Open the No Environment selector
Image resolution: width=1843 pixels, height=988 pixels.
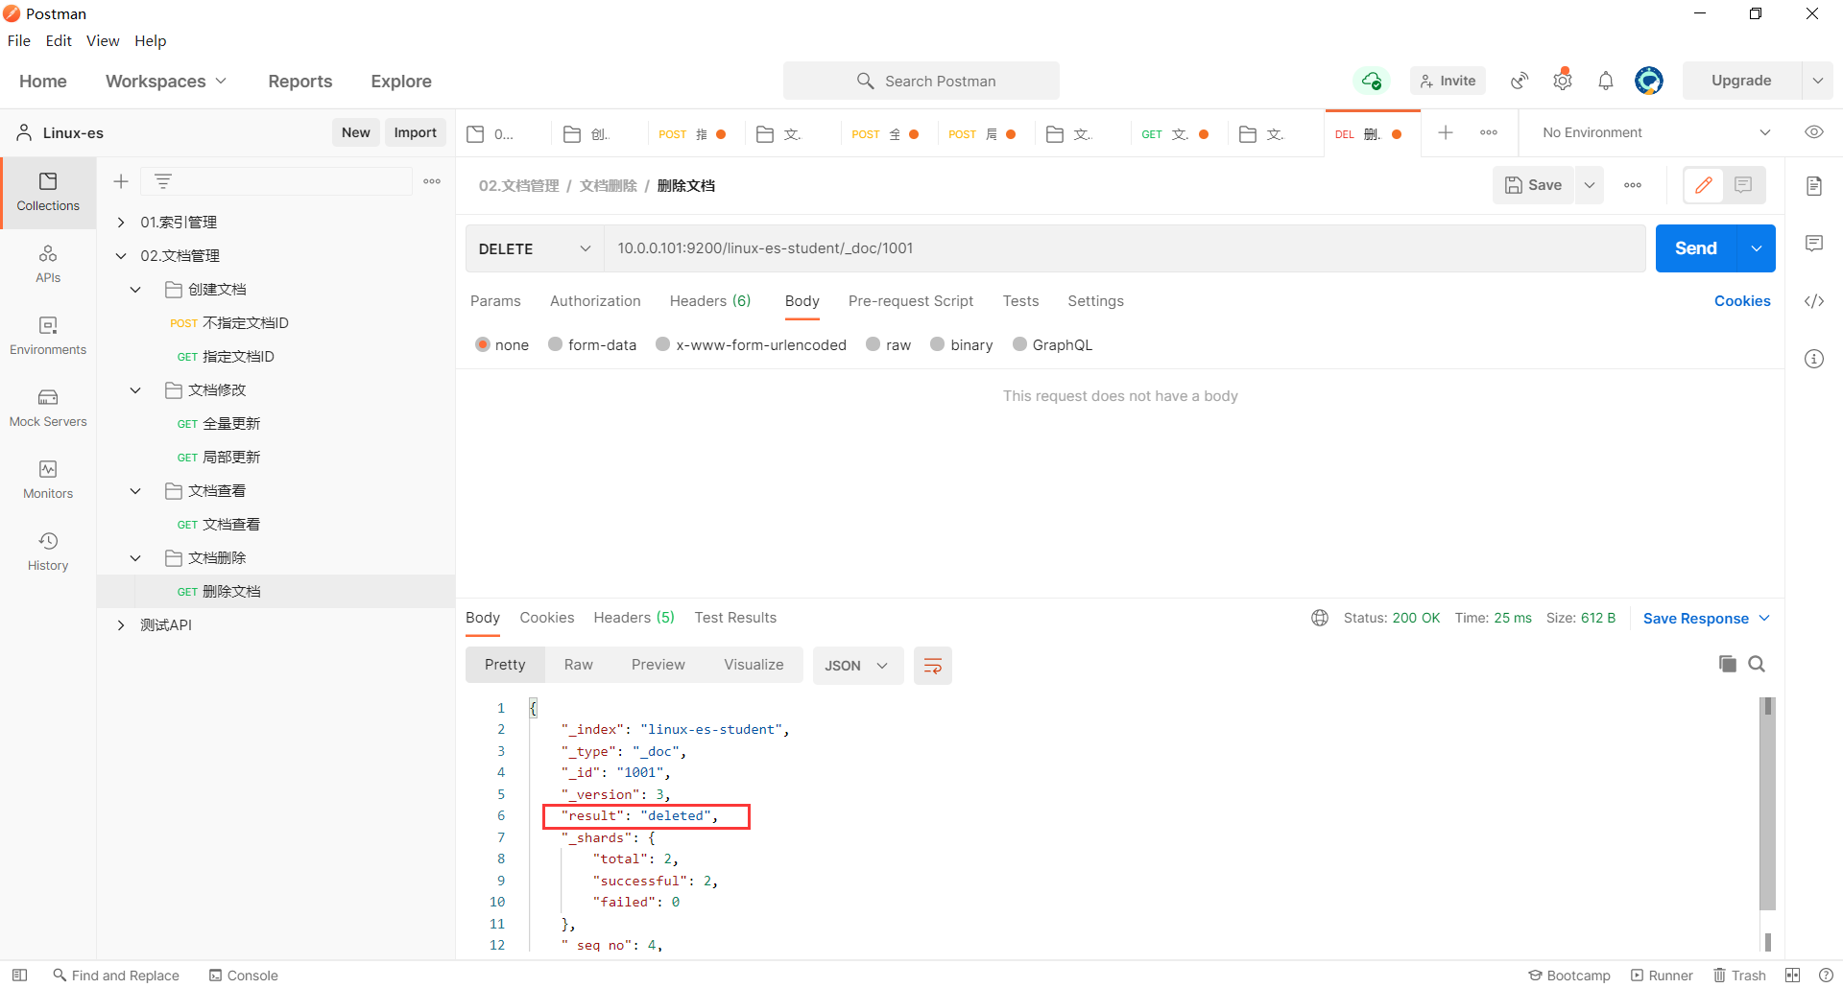coord(1656,132)
